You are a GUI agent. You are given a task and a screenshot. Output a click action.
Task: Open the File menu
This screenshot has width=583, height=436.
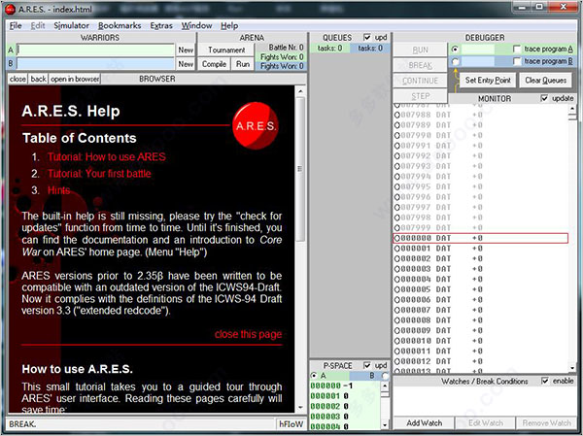16,25
